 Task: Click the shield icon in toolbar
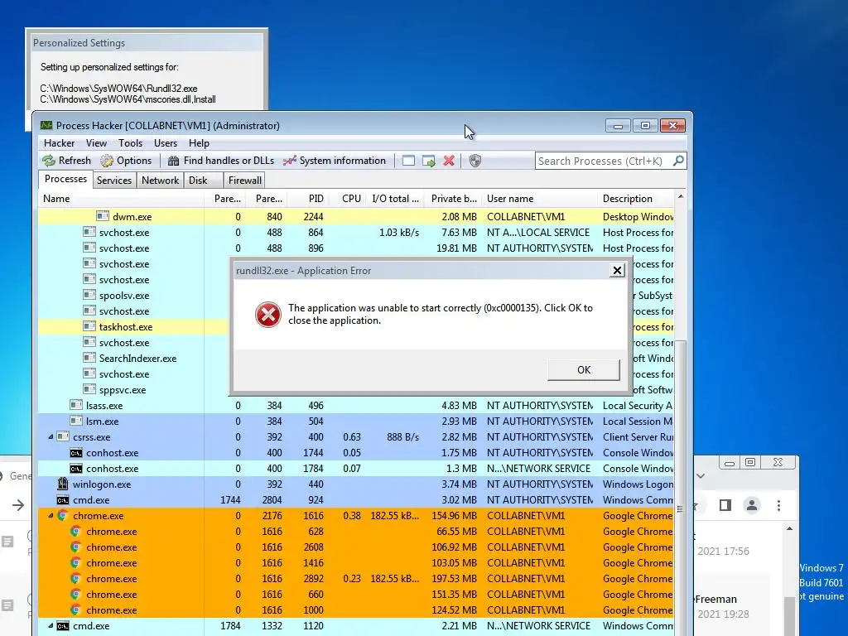coord(475,161)
